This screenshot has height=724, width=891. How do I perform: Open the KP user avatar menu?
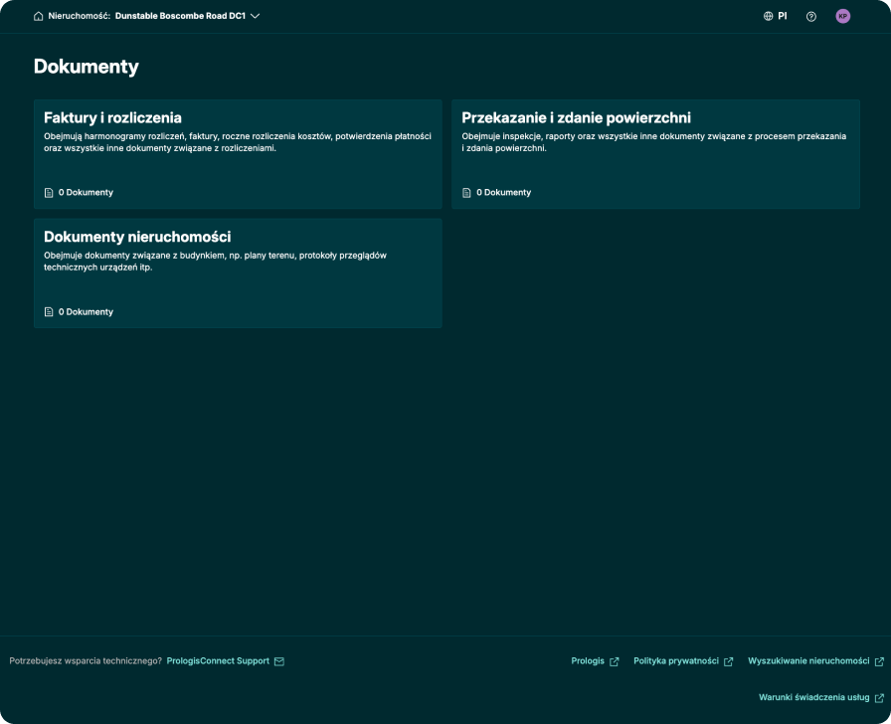point(842,16)
